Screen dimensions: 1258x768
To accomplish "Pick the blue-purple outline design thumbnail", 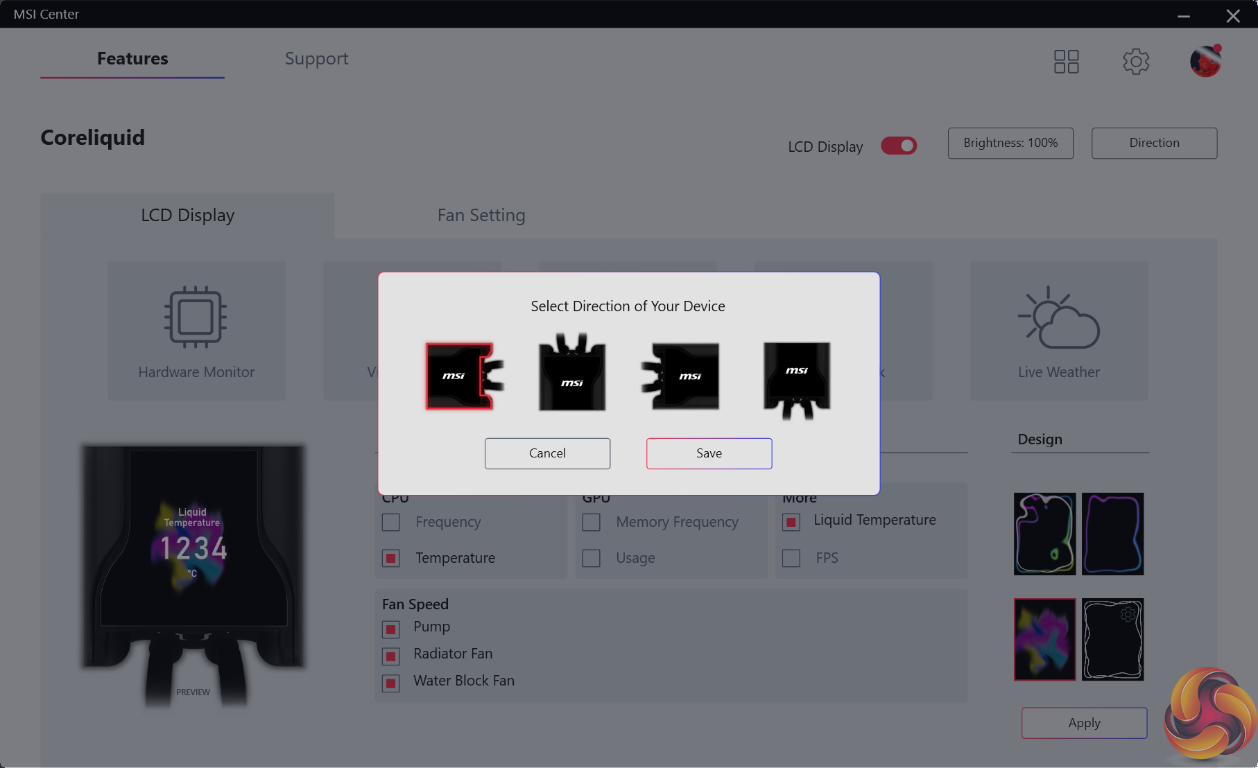I will (1112, 534).
